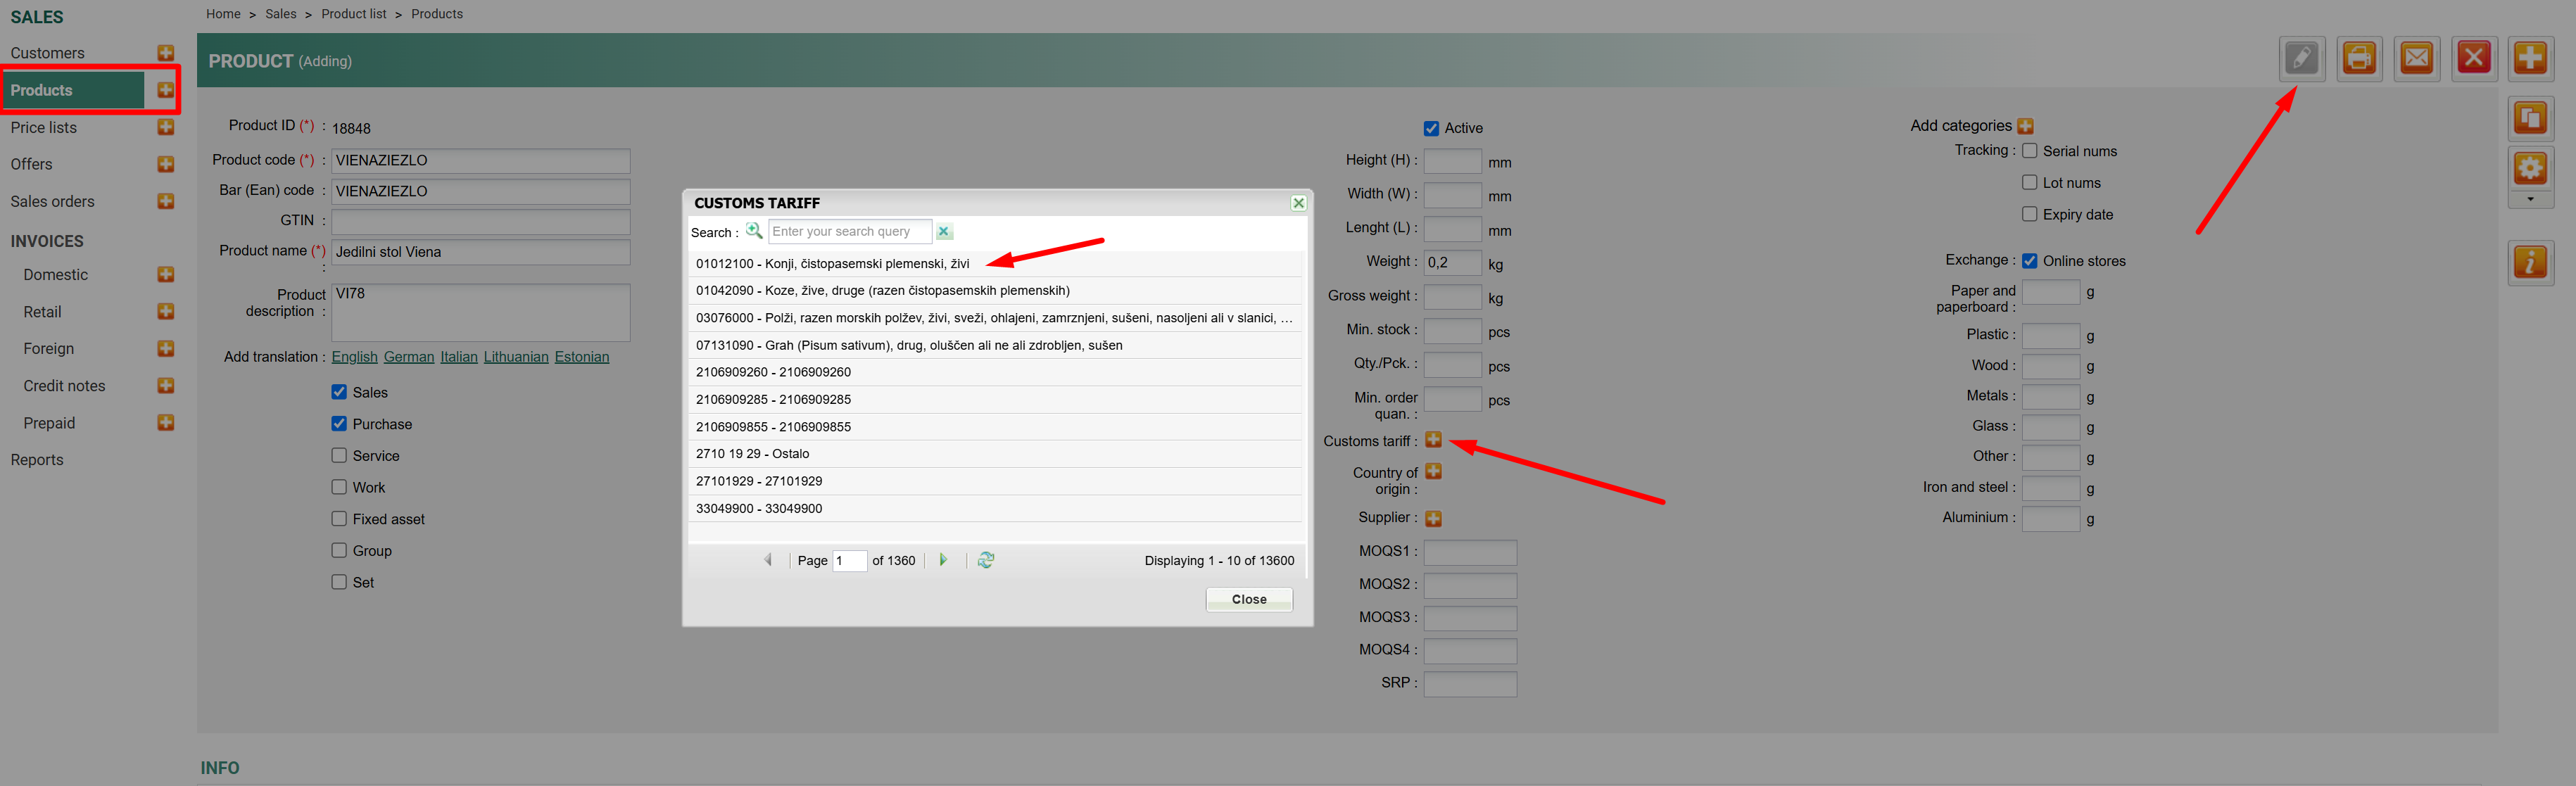Image resolution: width=2576 pixels, height=786 pixels.
Task: Uncheck the Active checkbox
Action: 1431,128
